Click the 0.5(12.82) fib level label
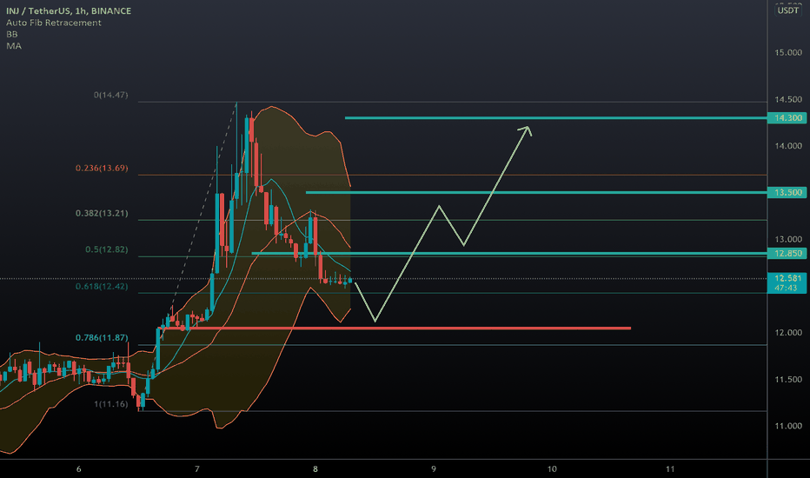The image size is (810, 478). pos(106,249)
